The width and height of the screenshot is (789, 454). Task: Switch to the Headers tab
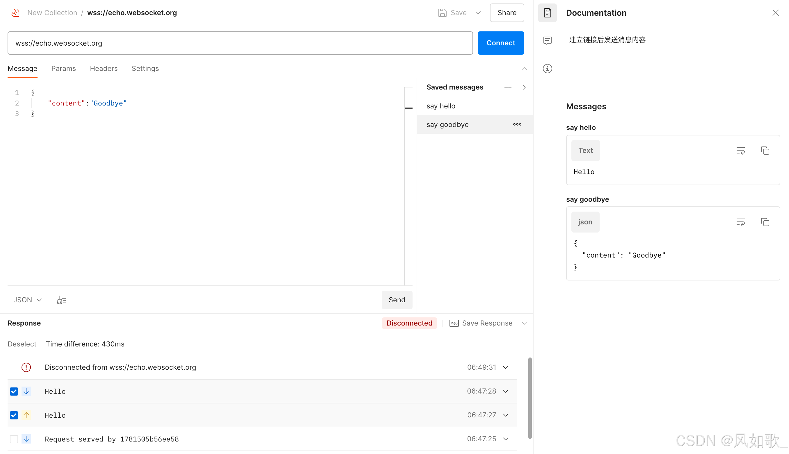pyautogui.click(x=104, y=69)
